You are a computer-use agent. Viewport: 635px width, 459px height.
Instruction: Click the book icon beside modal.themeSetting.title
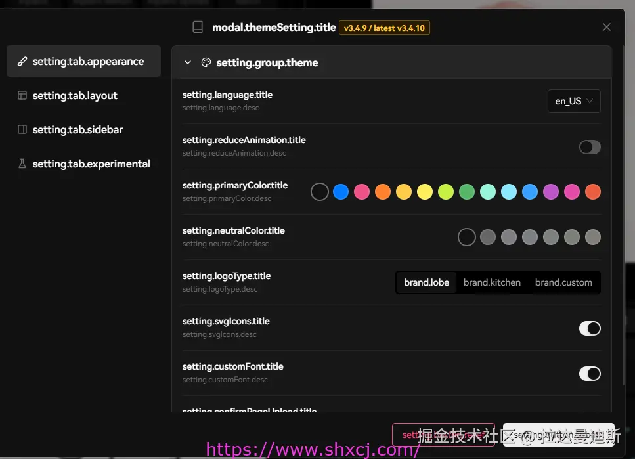tap(198, 27)
